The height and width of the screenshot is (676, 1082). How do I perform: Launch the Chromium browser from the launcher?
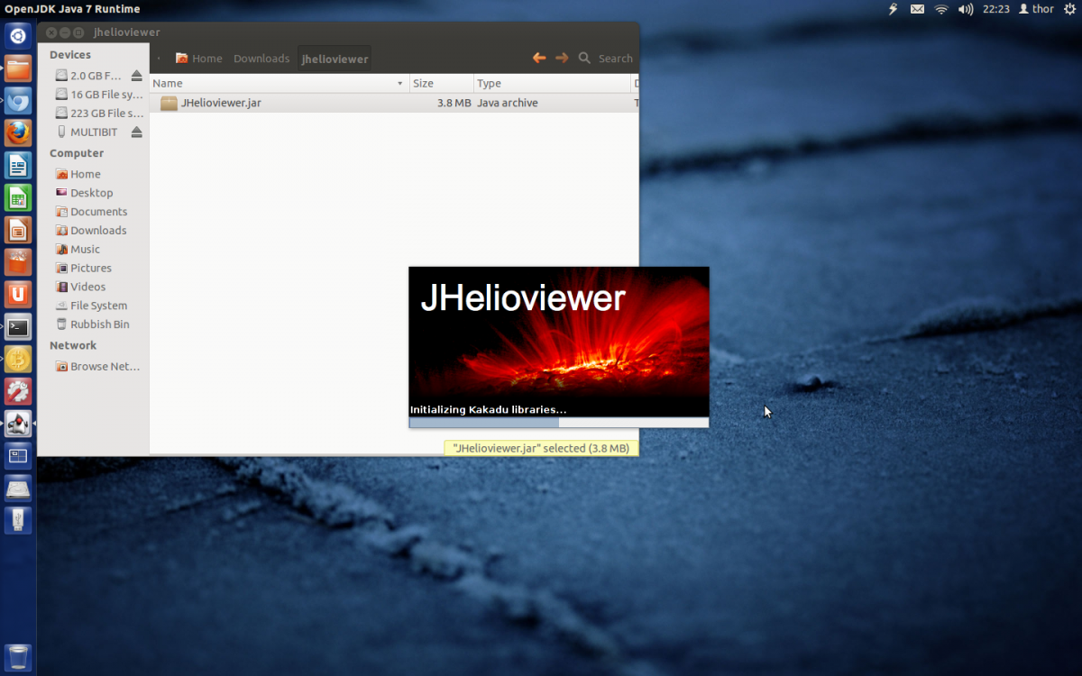click(19, 101)
